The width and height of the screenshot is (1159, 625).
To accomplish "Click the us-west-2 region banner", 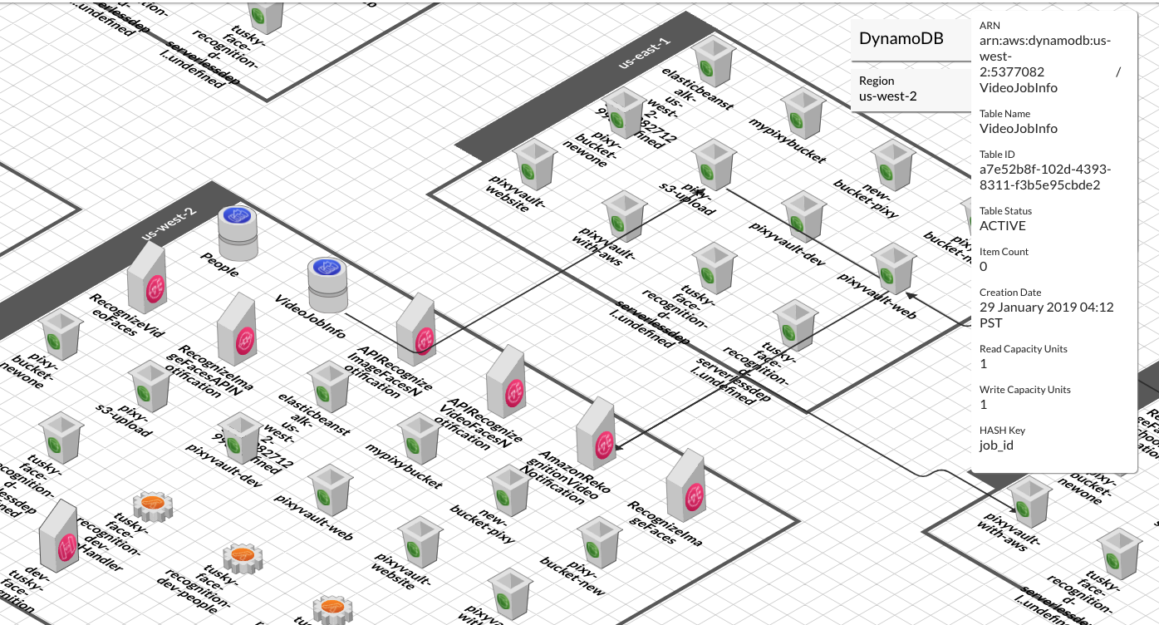I will [x=170, y=224].
